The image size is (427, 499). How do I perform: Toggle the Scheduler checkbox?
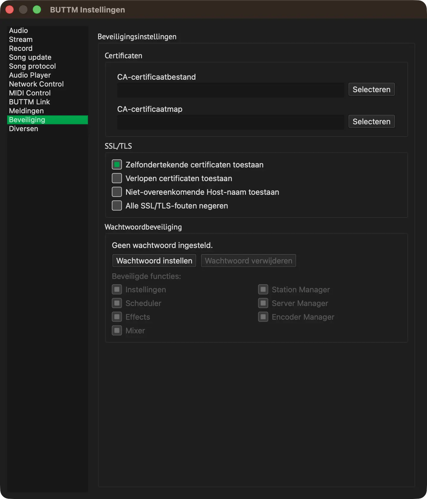coord(117,303)
